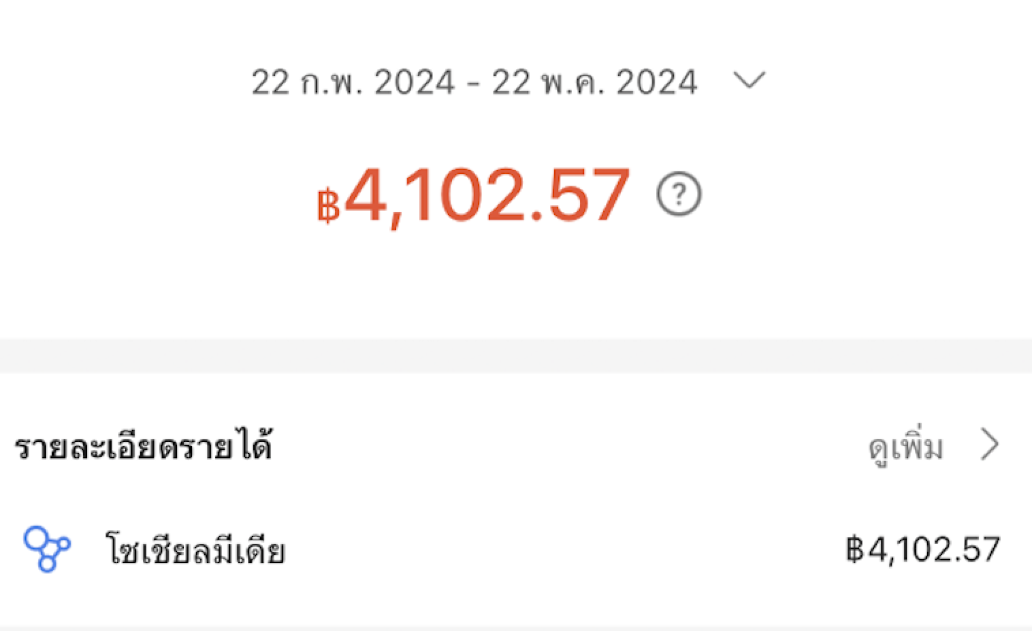Screen dimensions: 1032x631
Task: Click the blue social media icon
Action: click(x=47, y=548)
